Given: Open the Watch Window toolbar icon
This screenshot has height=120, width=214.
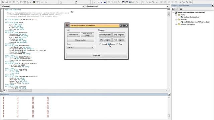Looking at the screenshot, I should 130,2.
